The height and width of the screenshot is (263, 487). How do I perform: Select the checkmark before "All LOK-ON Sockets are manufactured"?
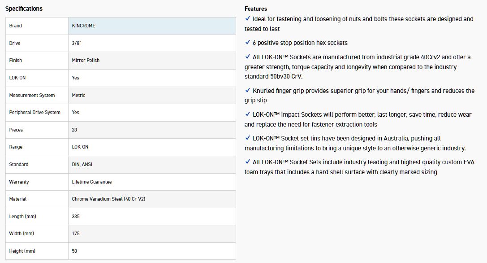click(248, 57)
